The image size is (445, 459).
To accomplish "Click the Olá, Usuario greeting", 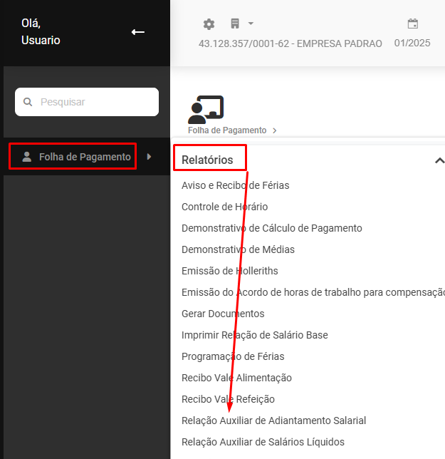I will pyautogui.click(x=41, y=31).
